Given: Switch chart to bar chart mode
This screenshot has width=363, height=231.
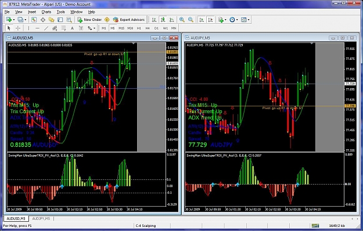Looking at the screenshot, I should coord(154,20).
